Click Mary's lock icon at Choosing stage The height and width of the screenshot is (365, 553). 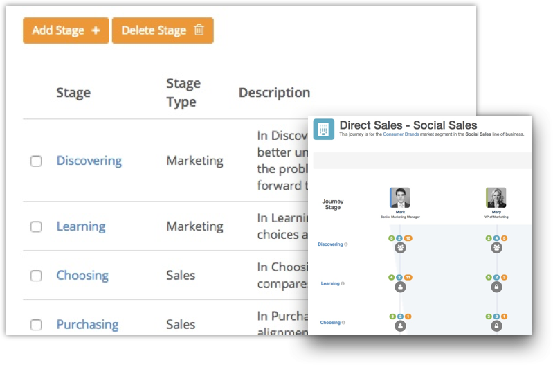(496, 326)
